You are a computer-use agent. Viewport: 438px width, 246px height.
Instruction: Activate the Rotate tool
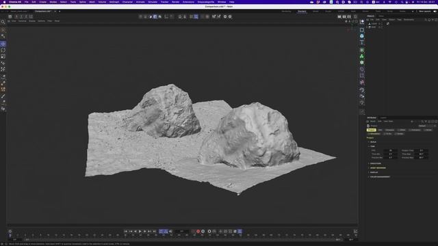coord(3,50)
